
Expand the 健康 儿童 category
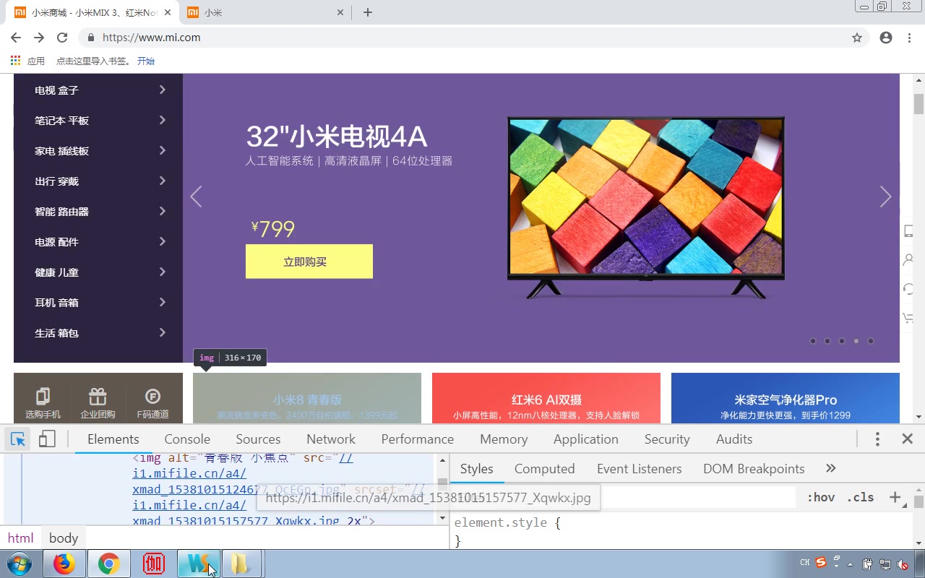pos(98,272)
